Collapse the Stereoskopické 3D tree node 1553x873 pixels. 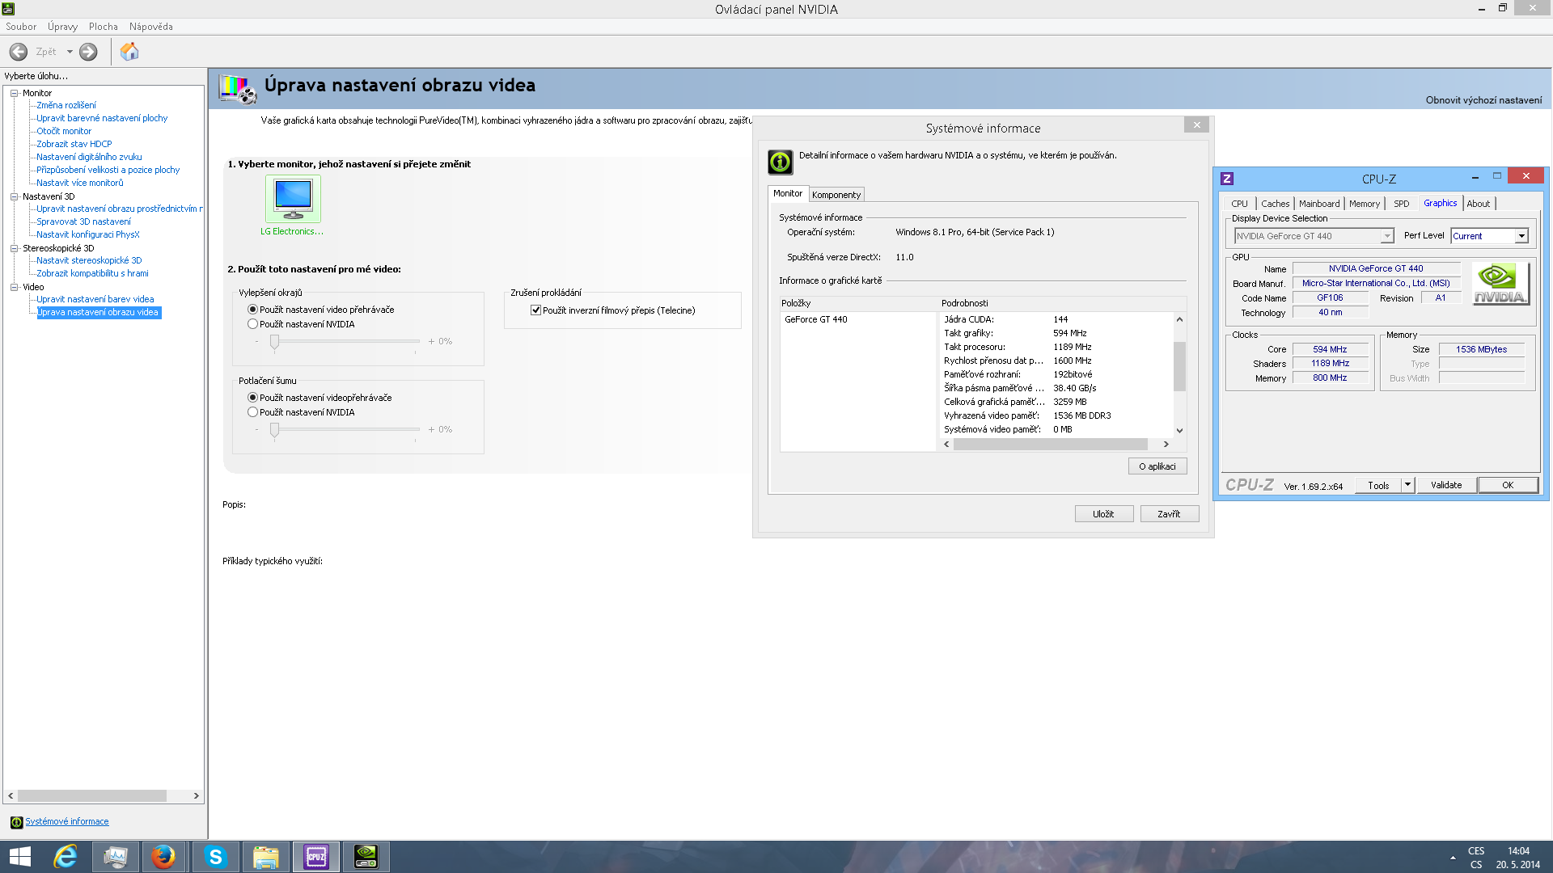point(14,248)
